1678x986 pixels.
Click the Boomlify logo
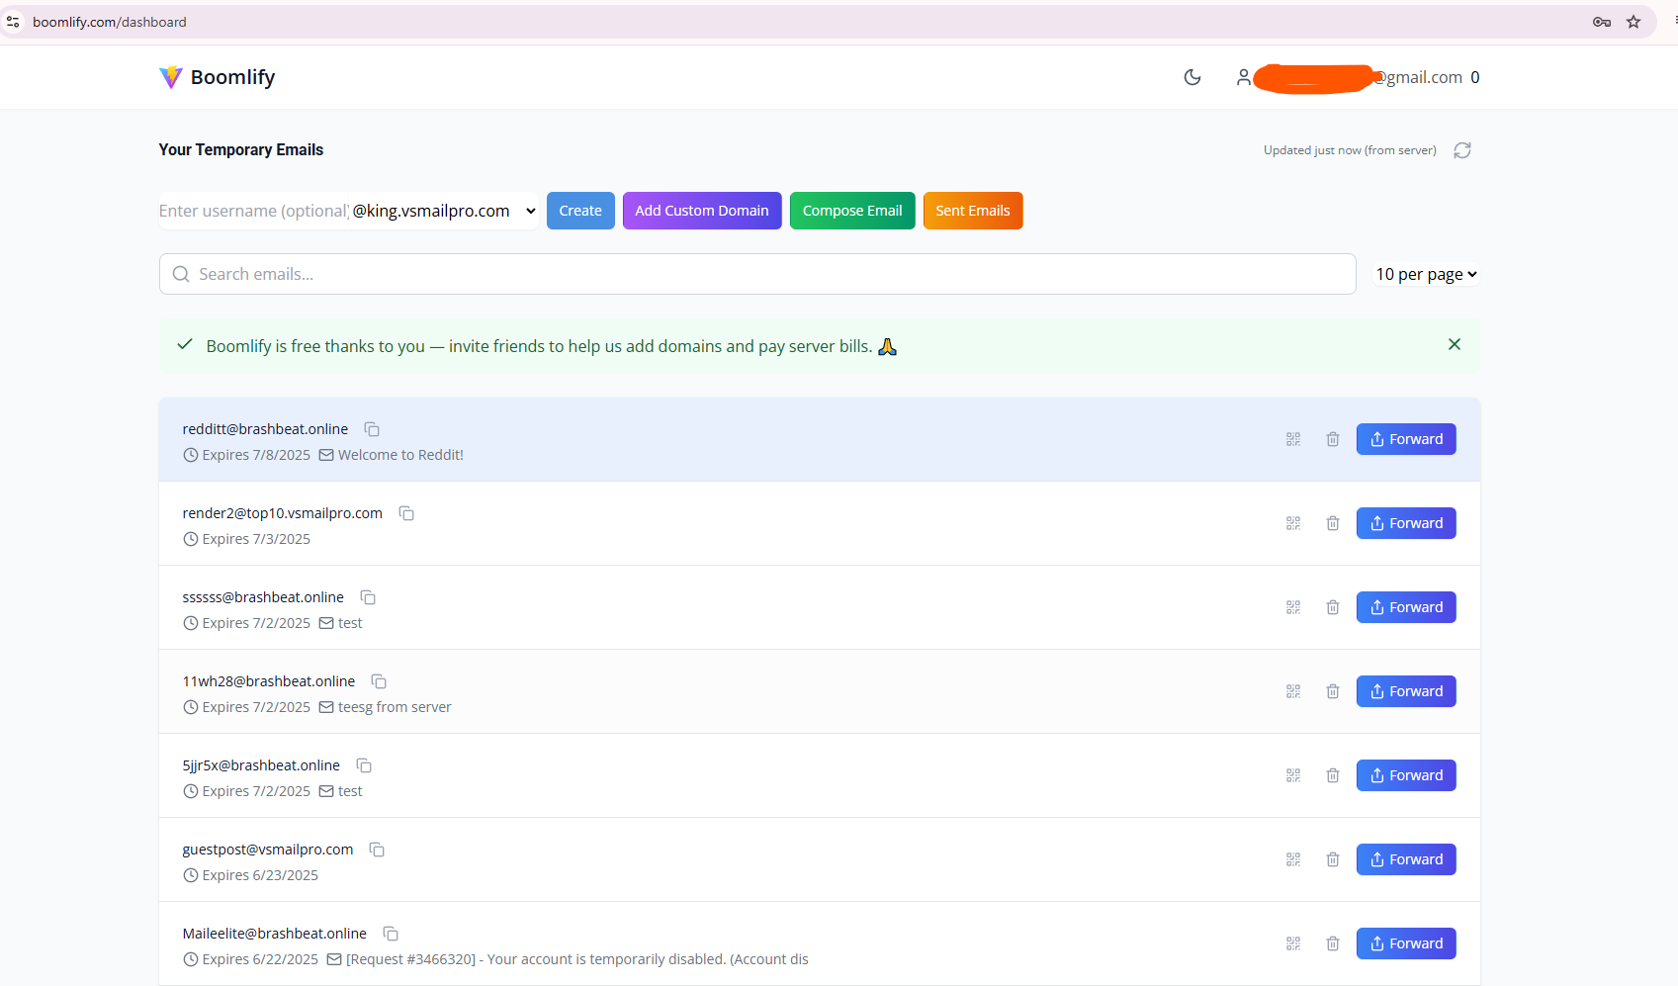[217, 76]
